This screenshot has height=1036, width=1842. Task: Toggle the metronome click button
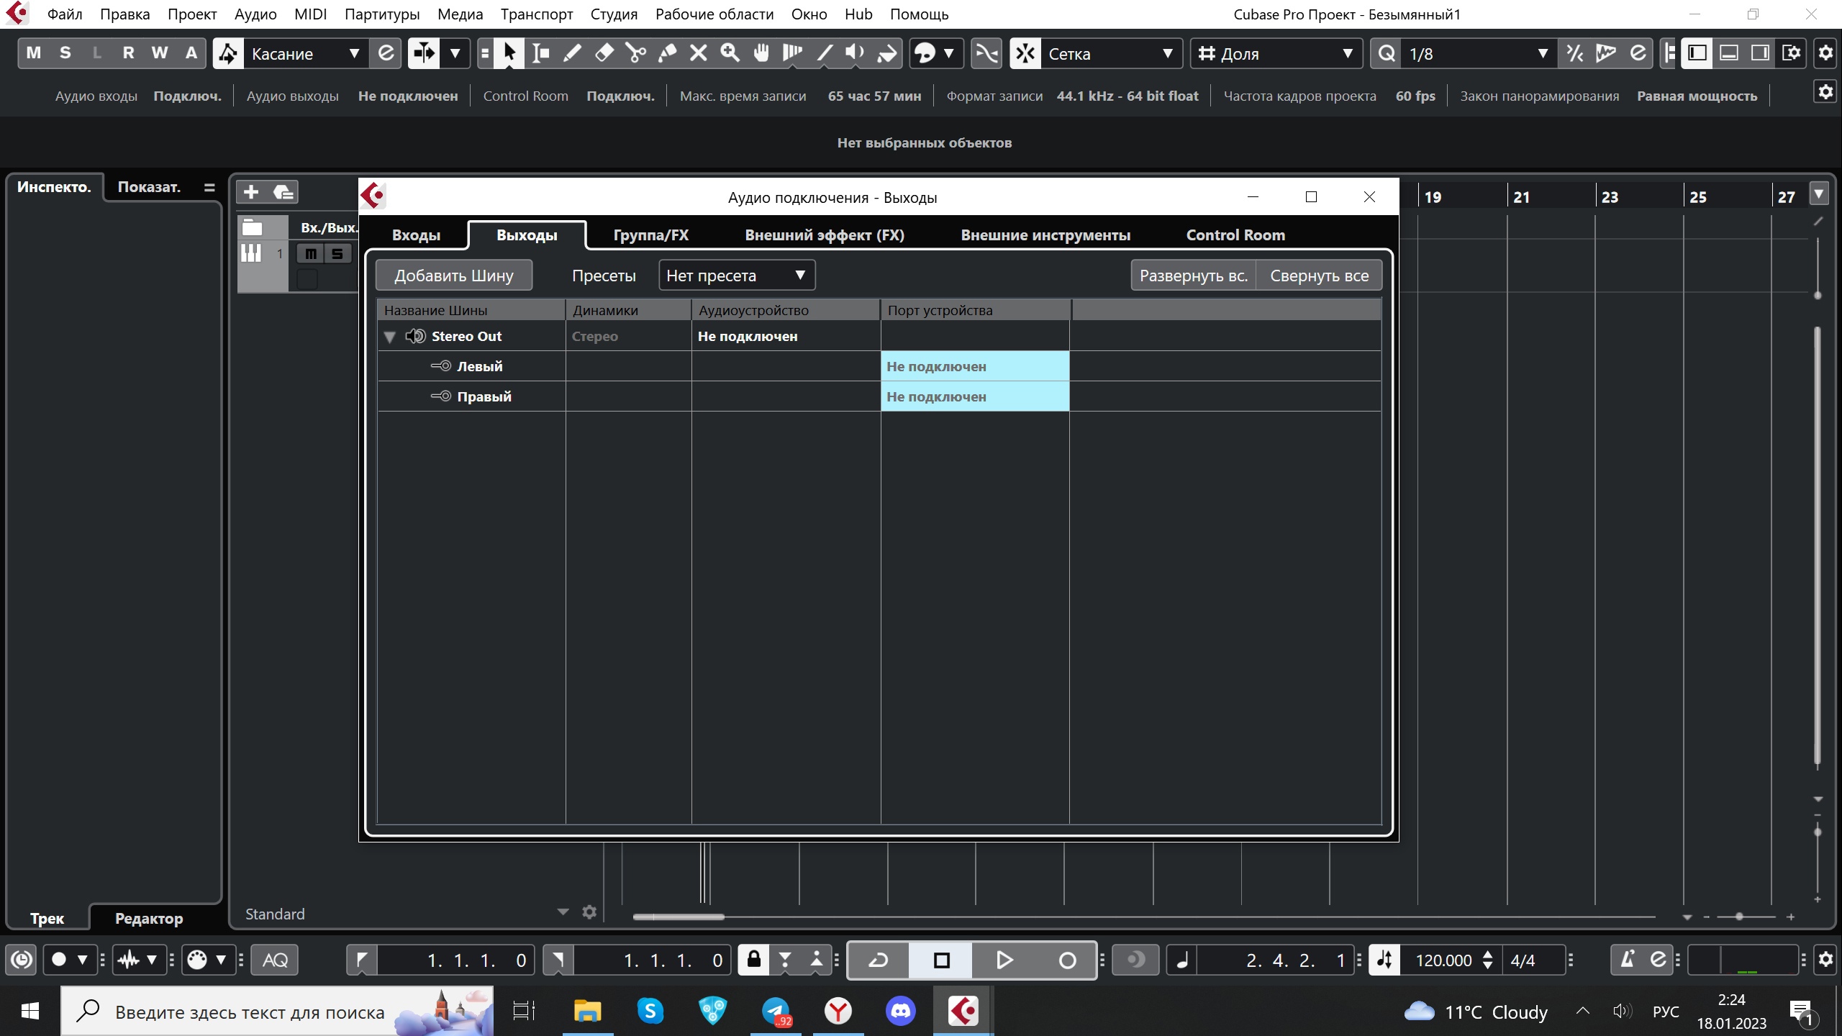pos(1627,960)
